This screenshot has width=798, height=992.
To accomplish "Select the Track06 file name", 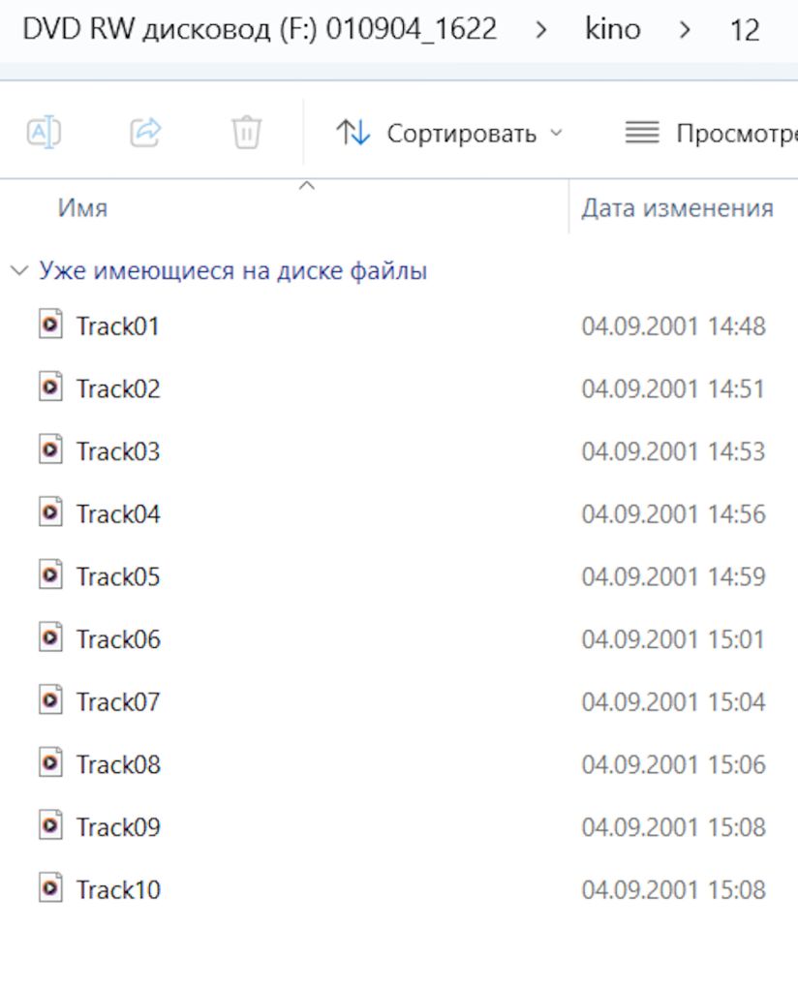I will (118, 639).
